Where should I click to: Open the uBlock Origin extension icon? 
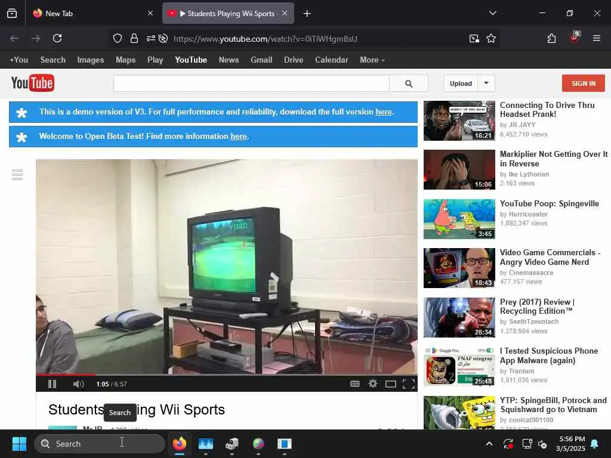[x=575, y=38]
